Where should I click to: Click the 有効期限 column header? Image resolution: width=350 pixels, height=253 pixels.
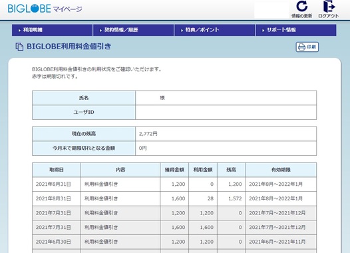(281, 170)
